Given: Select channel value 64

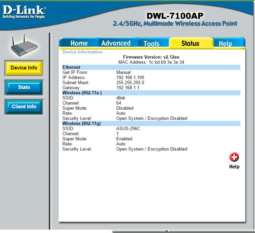Looking at the screenshot, I should tap(119, 103).
